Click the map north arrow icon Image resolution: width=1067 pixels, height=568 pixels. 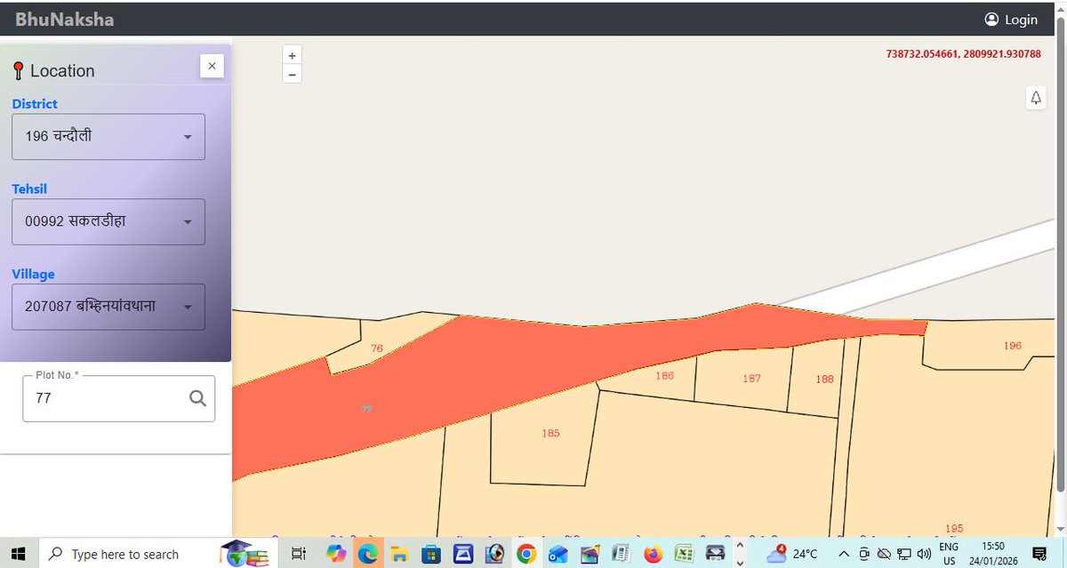(x=1036, y=98)
